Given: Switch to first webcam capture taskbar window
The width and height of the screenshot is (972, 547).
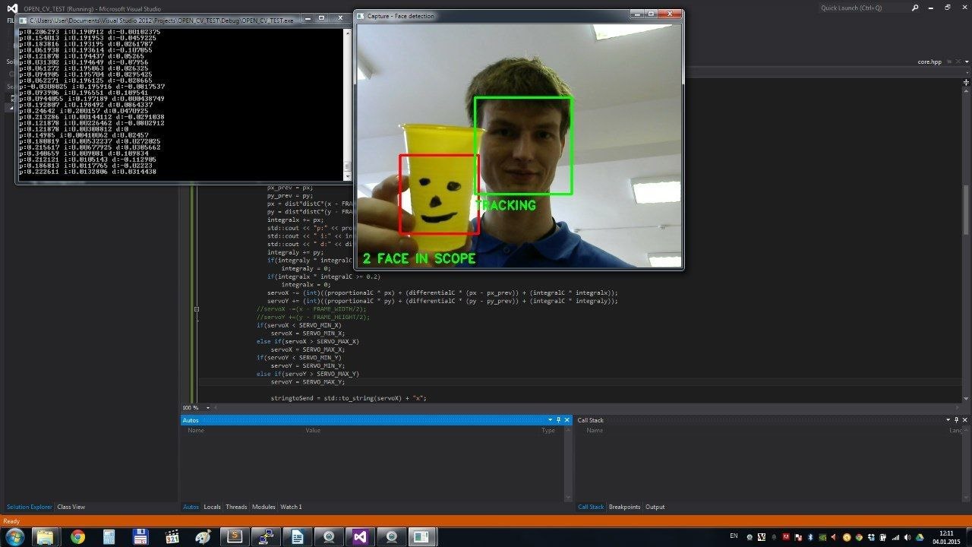Looking at the screenshot, I should 329,537.
